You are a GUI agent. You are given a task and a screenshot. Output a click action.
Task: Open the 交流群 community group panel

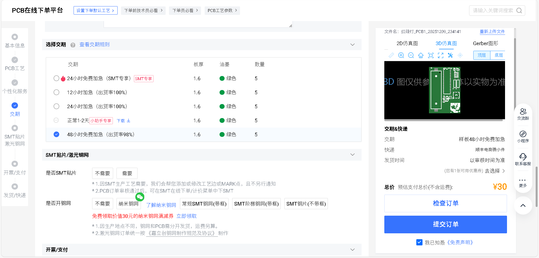click(x=523, y=113)
